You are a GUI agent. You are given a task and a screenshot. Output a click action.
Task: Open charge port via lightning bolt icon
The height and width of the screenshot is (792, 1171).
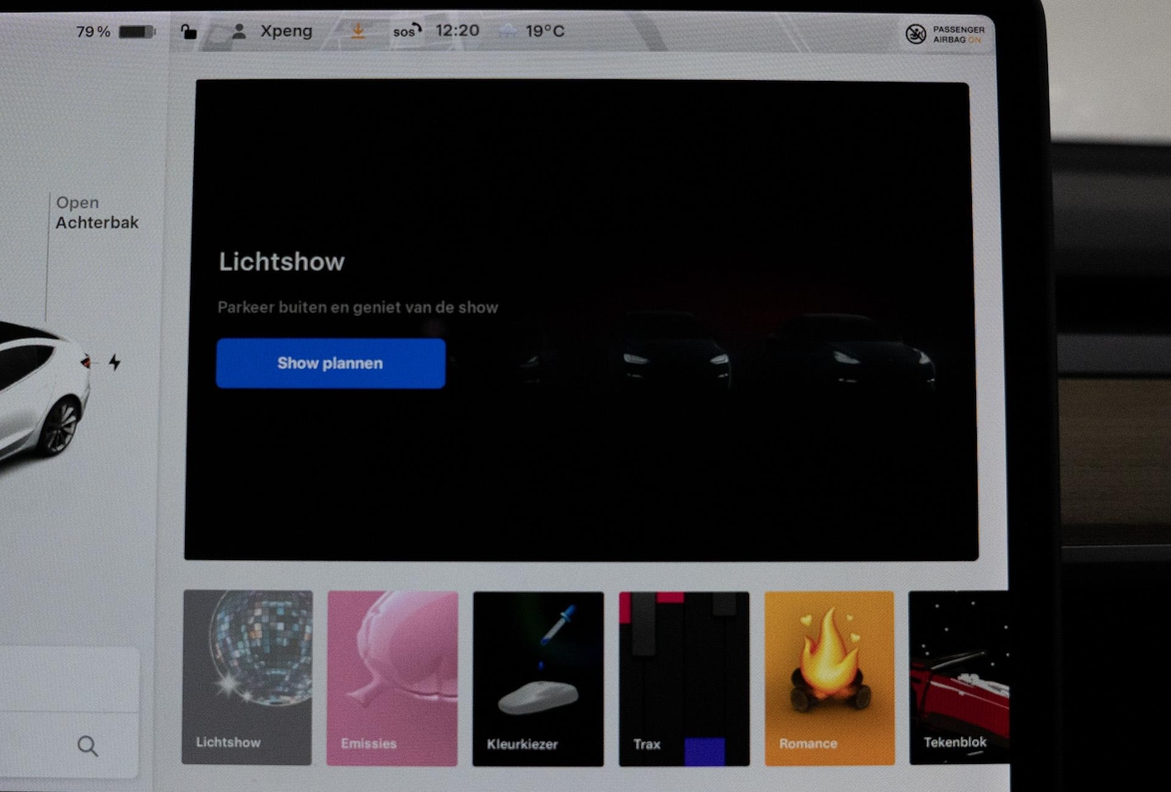coord(115,362)
